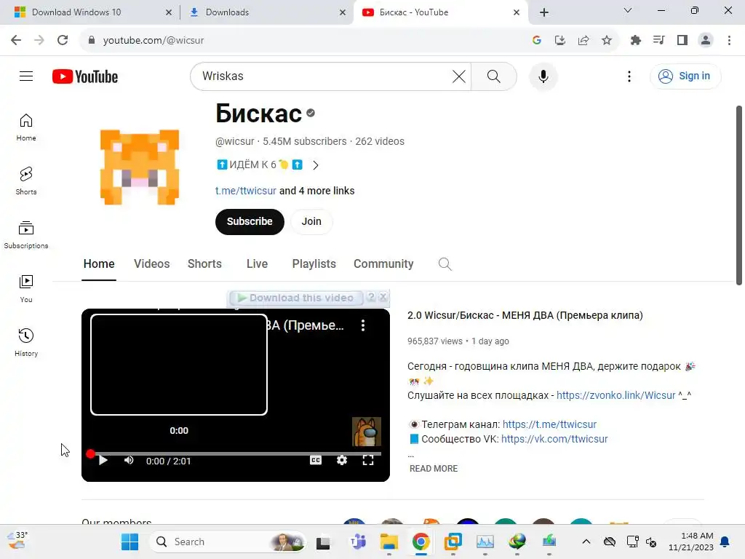This screenshot has height=559, width=745.
Task: Click the video progress bar
Action: point(236,454)
